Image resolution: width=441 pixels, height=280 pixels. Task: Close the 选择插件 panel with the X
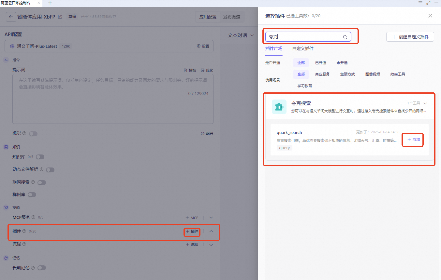click(430, 16)
